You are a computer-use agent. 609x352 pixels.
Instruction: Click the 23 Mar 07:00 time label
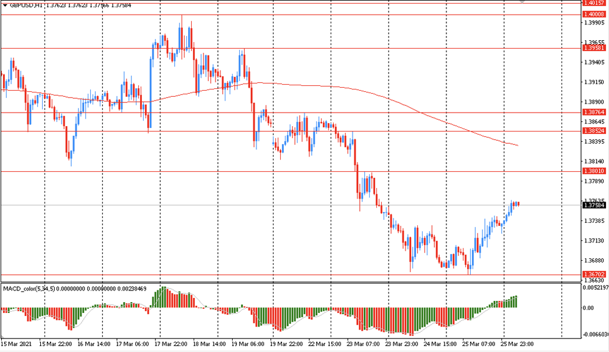click(363, 344)
